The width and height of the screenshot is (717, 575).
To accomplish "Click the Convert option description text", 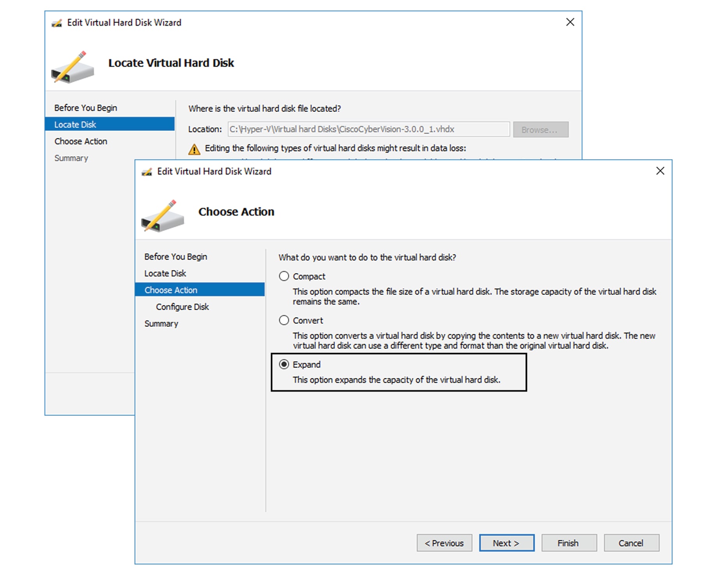I will point(474,340).
